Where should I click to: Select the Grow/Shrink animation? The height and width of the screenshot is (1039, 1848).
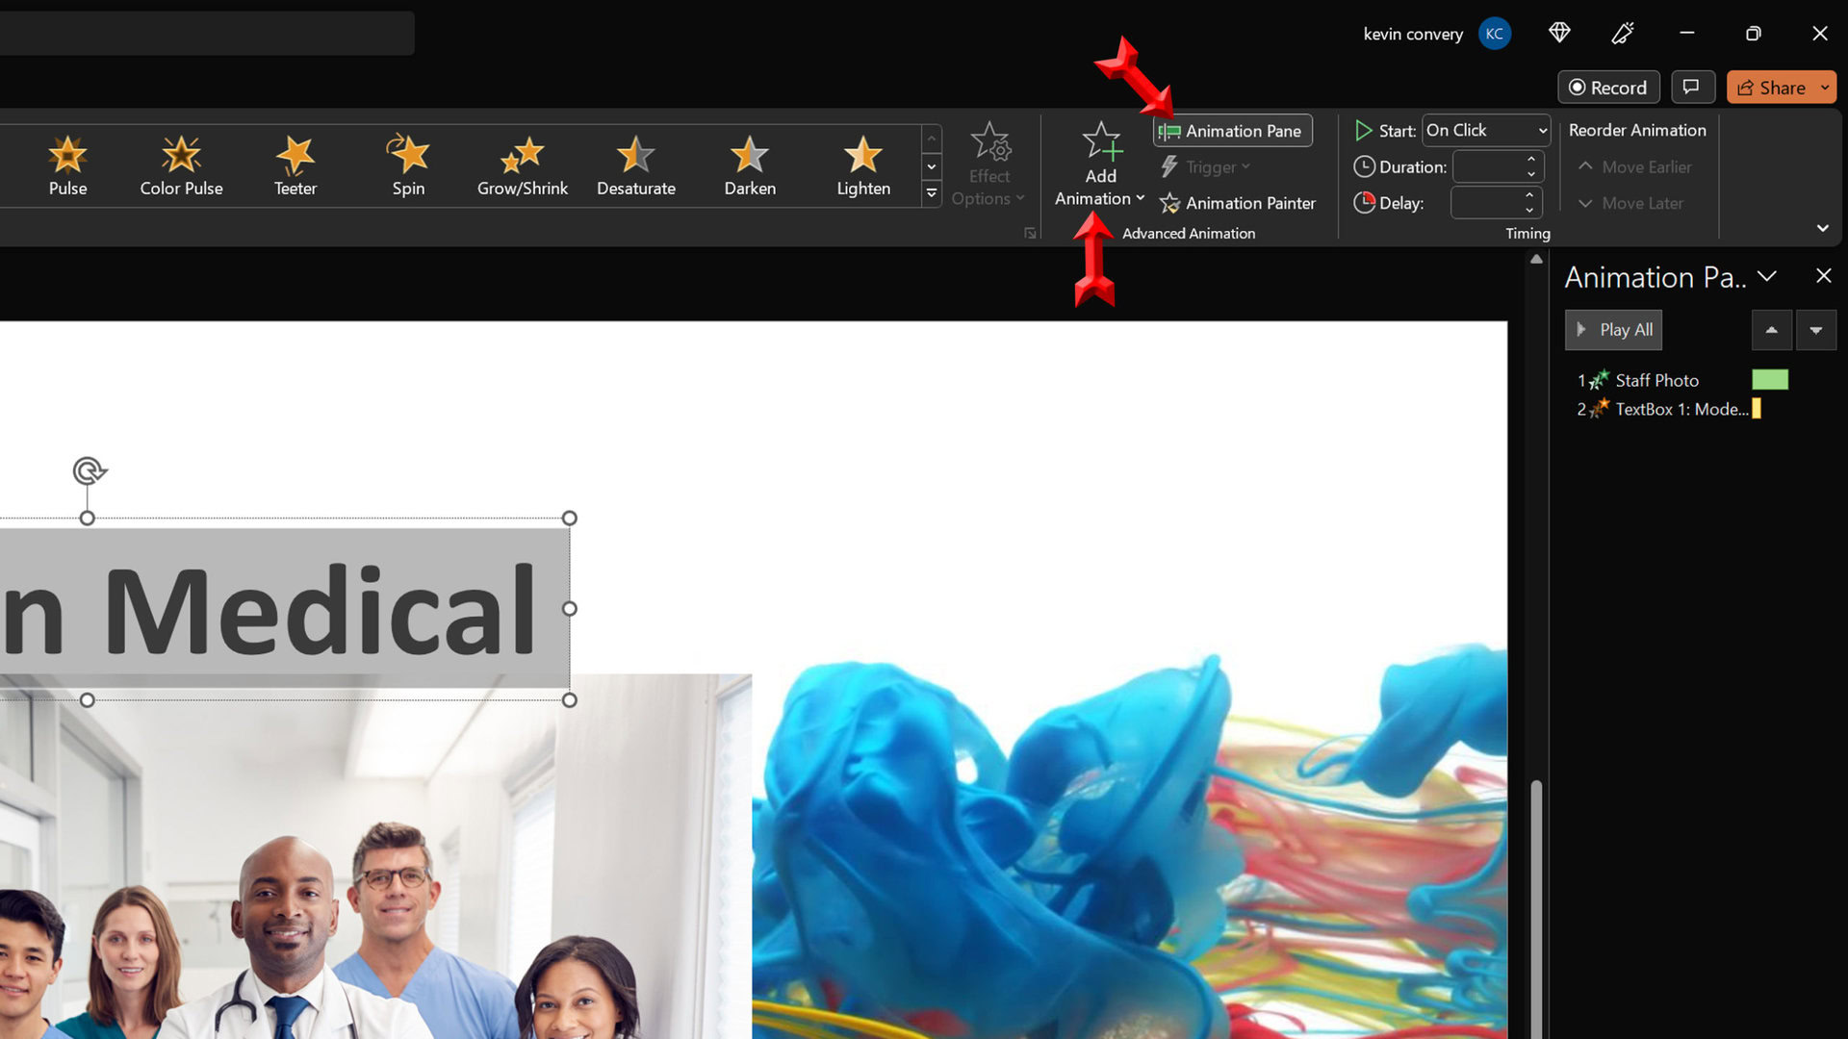click(522, 165)
